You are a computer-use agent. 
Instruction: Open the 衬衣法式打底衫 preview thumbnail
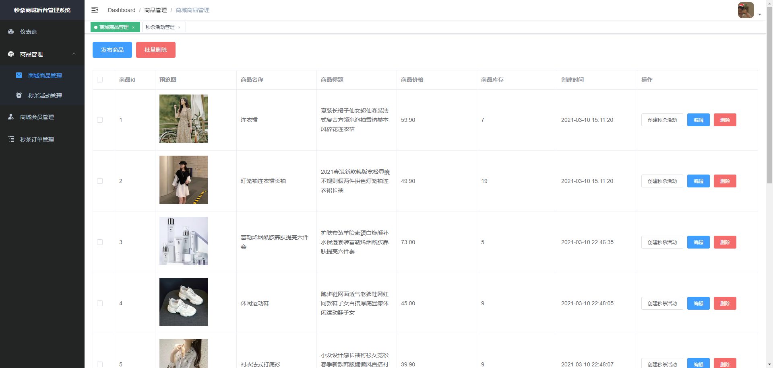pyautogui.click(x=184, y=354)
